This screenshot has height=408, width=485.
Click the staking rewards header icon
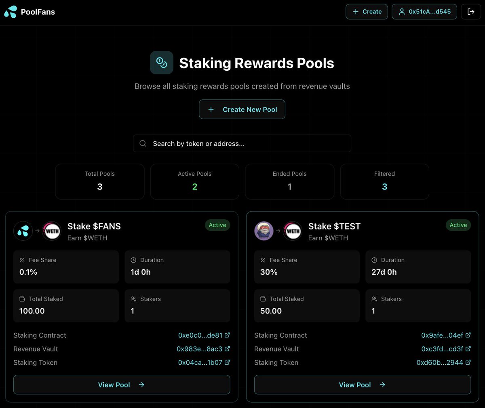pyautogui.click(x=161, y=63)
